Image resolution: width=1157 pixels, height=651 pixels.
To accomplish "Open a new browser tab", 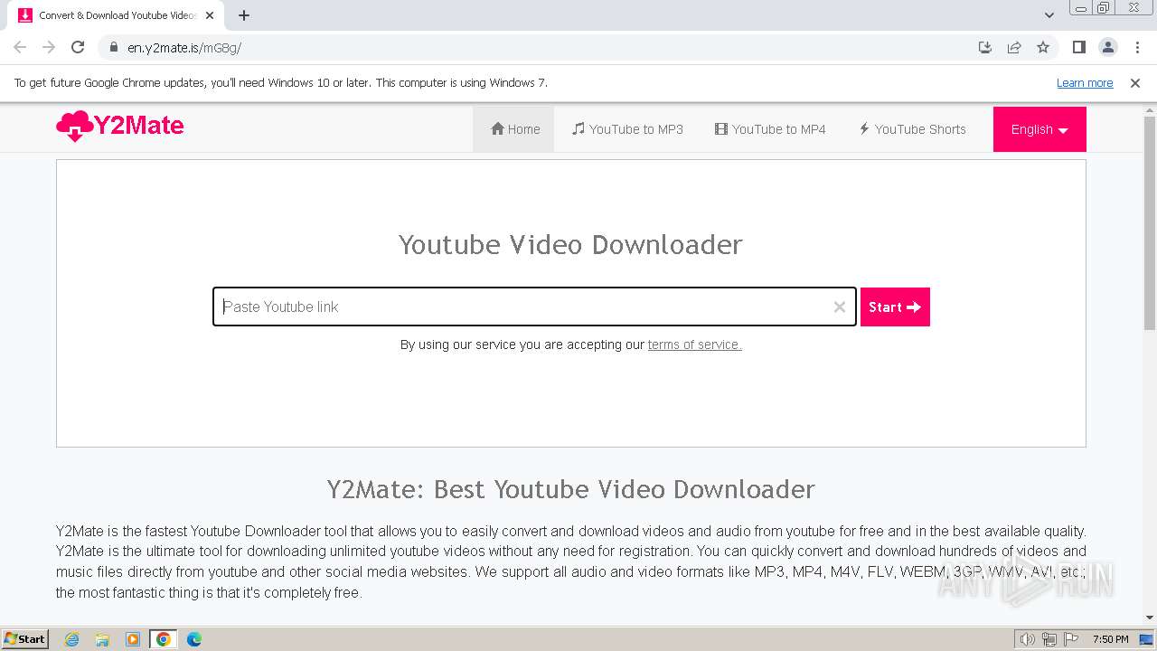I will coord(244,15).
